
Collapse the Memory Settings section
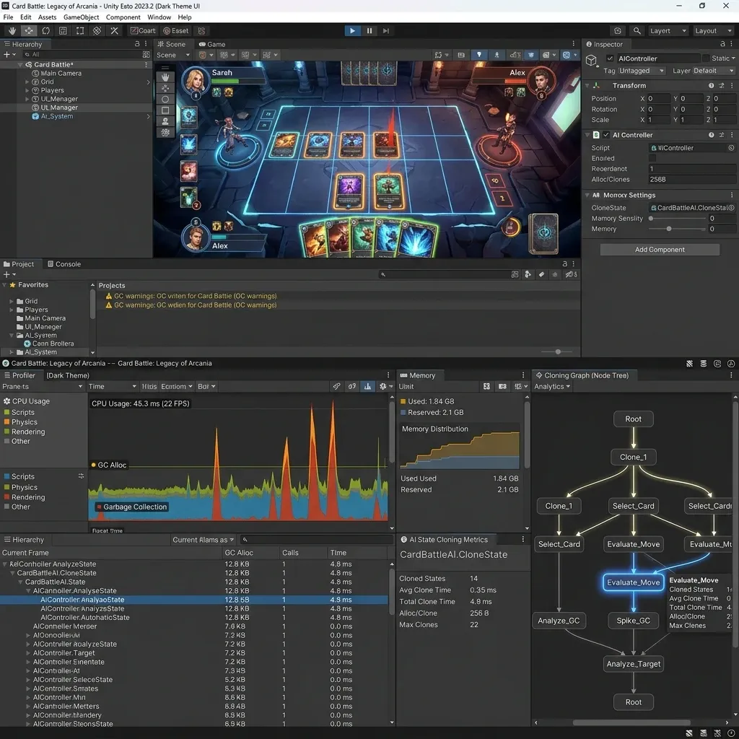pos(587,195)
